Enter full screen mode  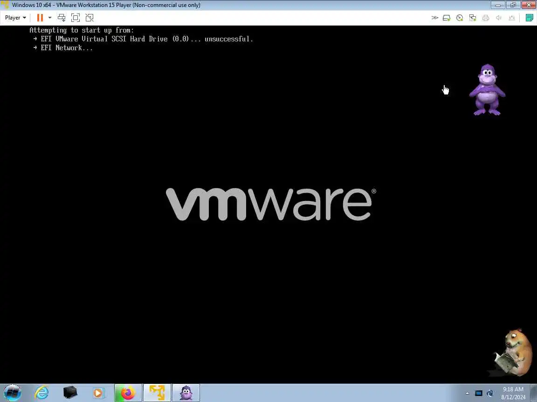click(x=76, y=18)
